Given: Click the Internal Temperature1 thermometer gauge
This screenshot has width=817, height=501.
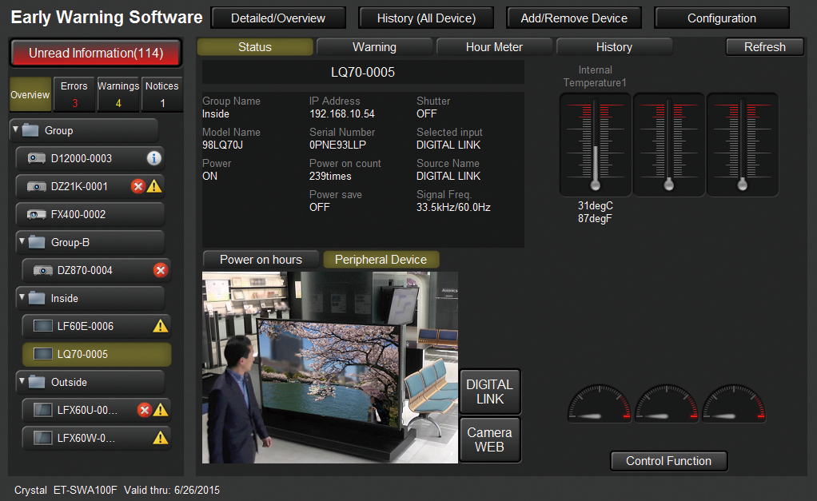Looking at the screenshot, I should point(596,144).
